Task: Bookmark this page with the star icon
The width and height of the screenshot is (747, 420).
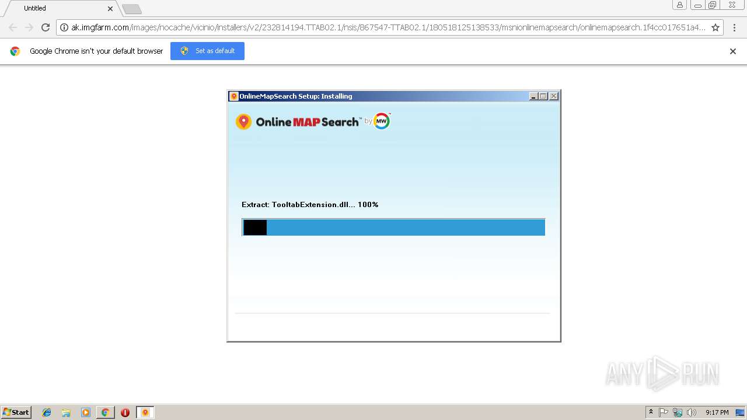Action: coord(715,27)
